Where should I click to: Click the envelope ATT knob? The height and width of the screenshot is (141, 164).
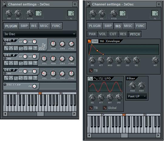(x=101, y=60)
